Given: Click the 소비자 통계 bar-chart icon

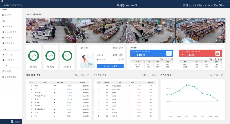Looking at the screenshot, I should click(3, 26).
